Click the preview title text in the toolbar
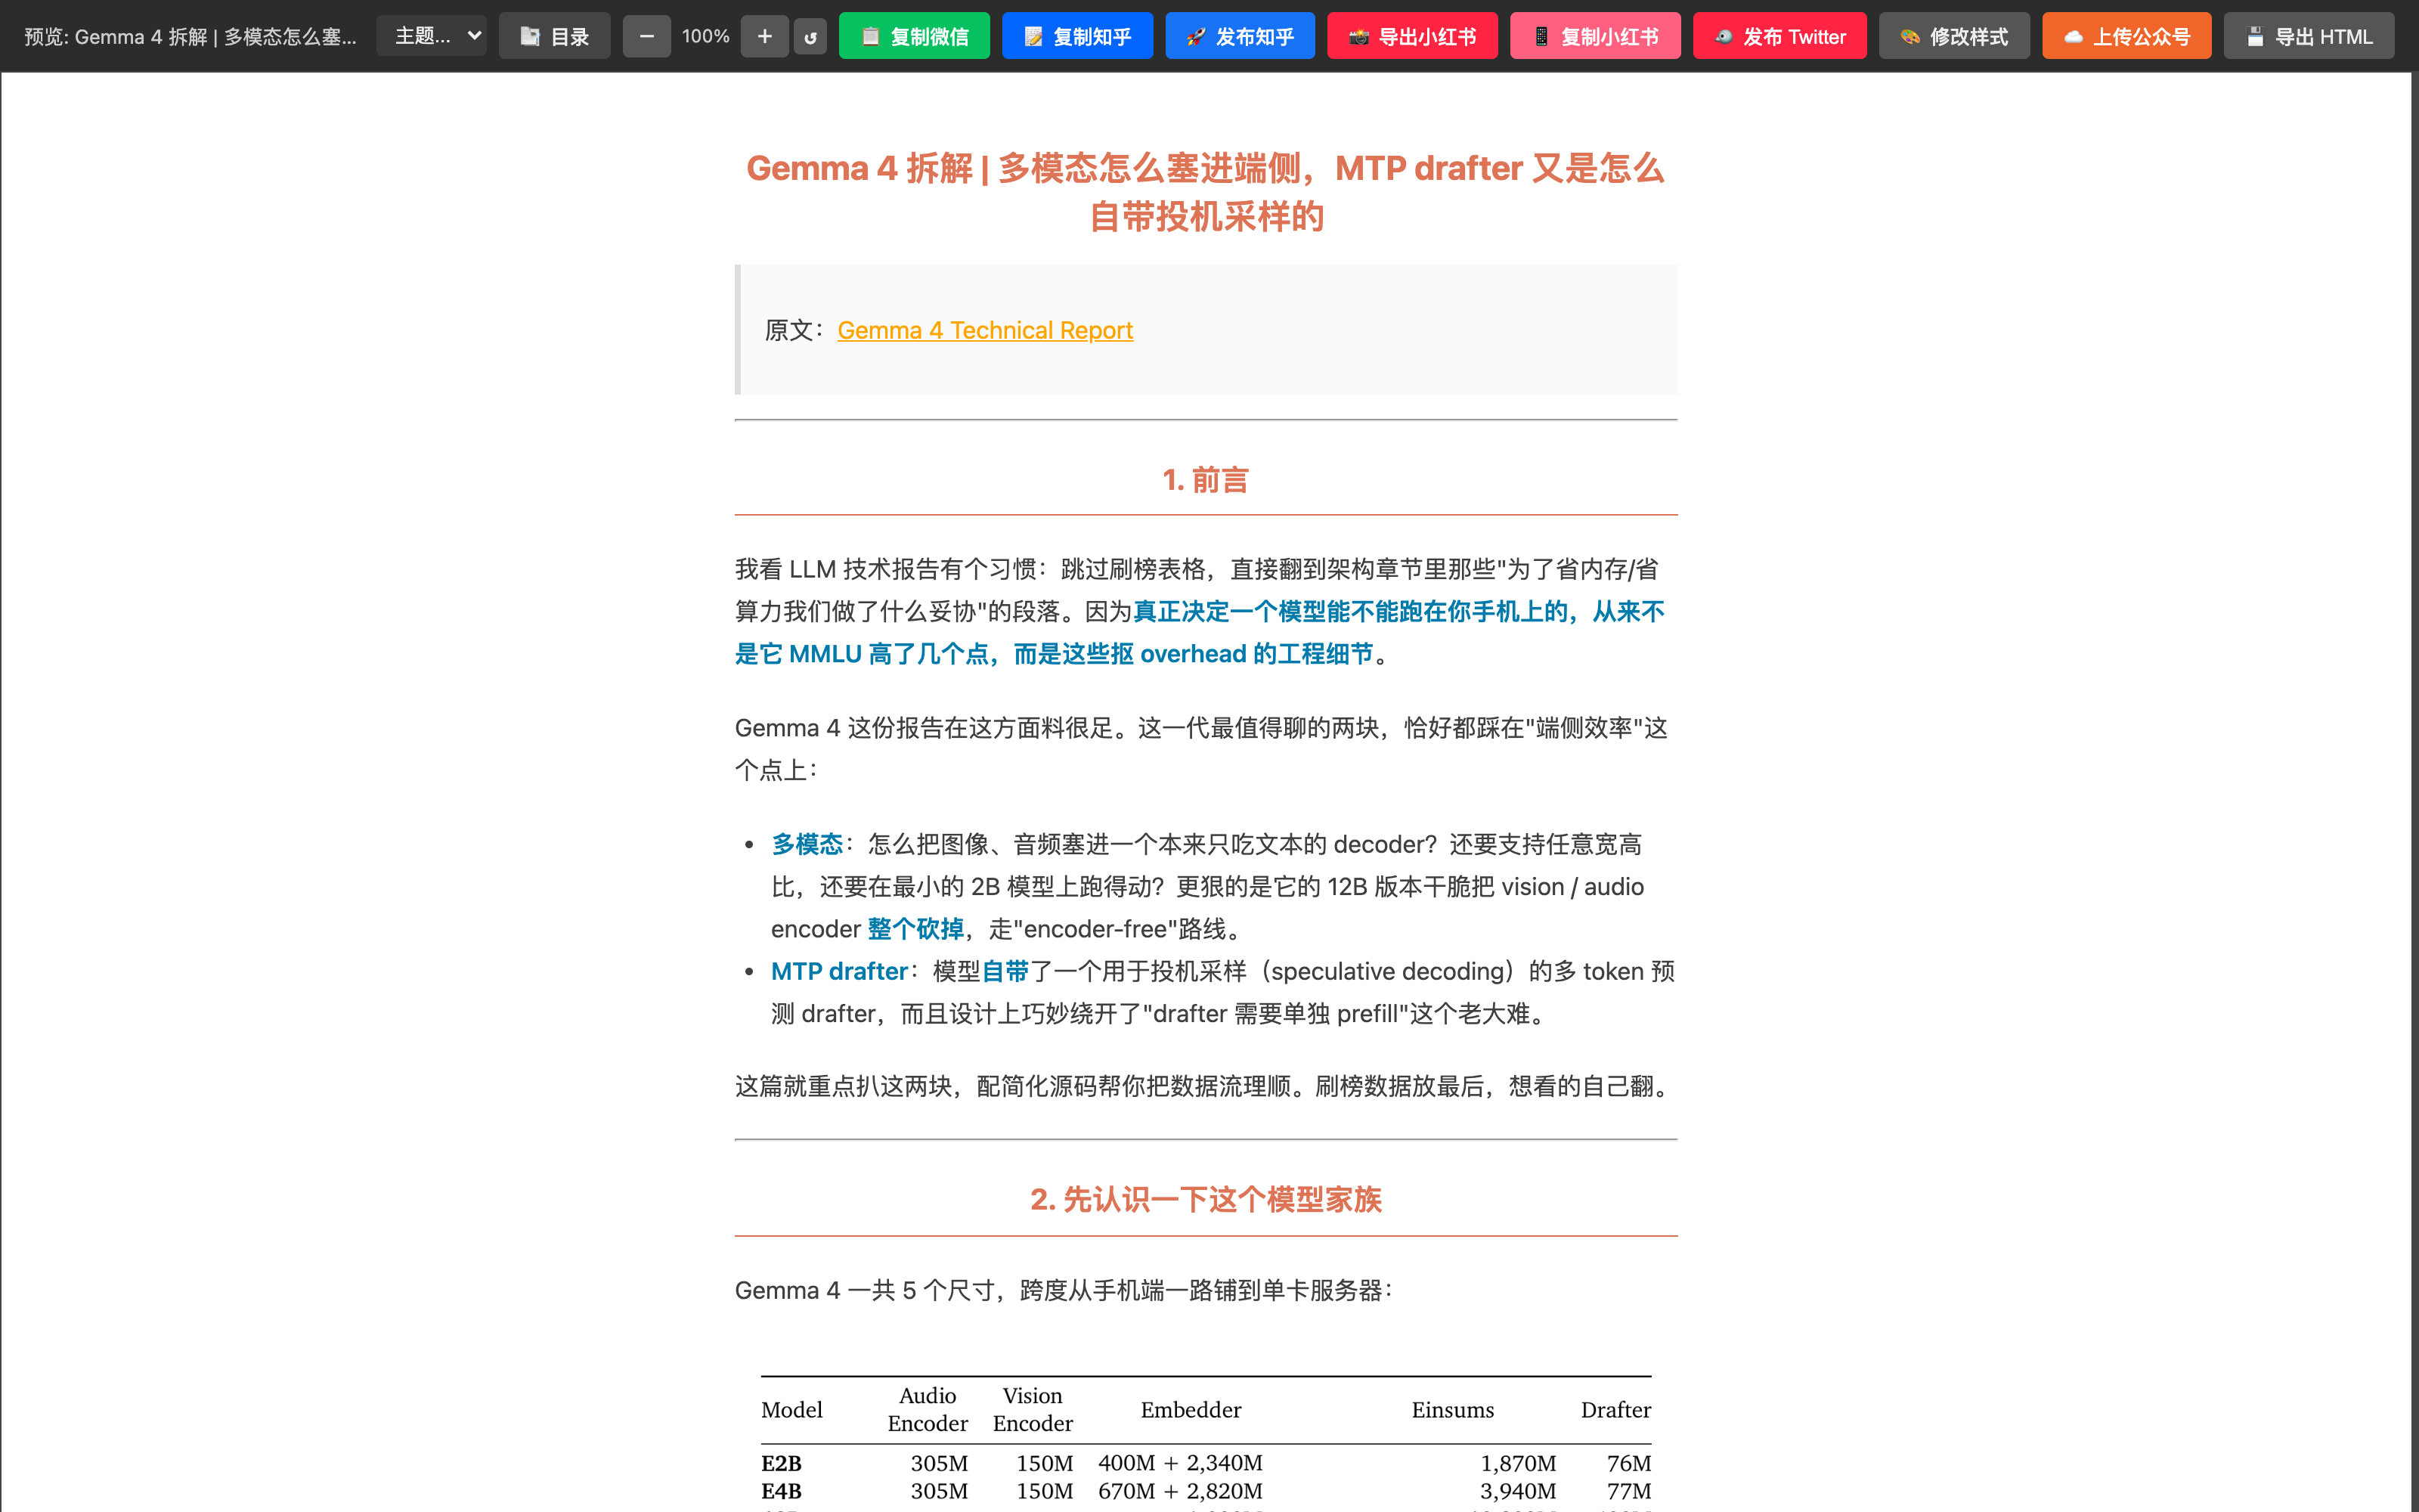Screen dimensions: 2419x1512 click(190, 37)
